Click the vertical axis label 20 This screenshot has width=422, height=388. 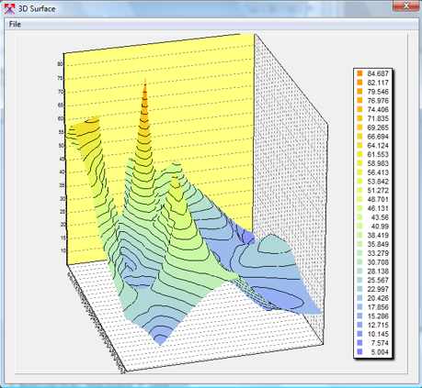[x=63, y=225]
